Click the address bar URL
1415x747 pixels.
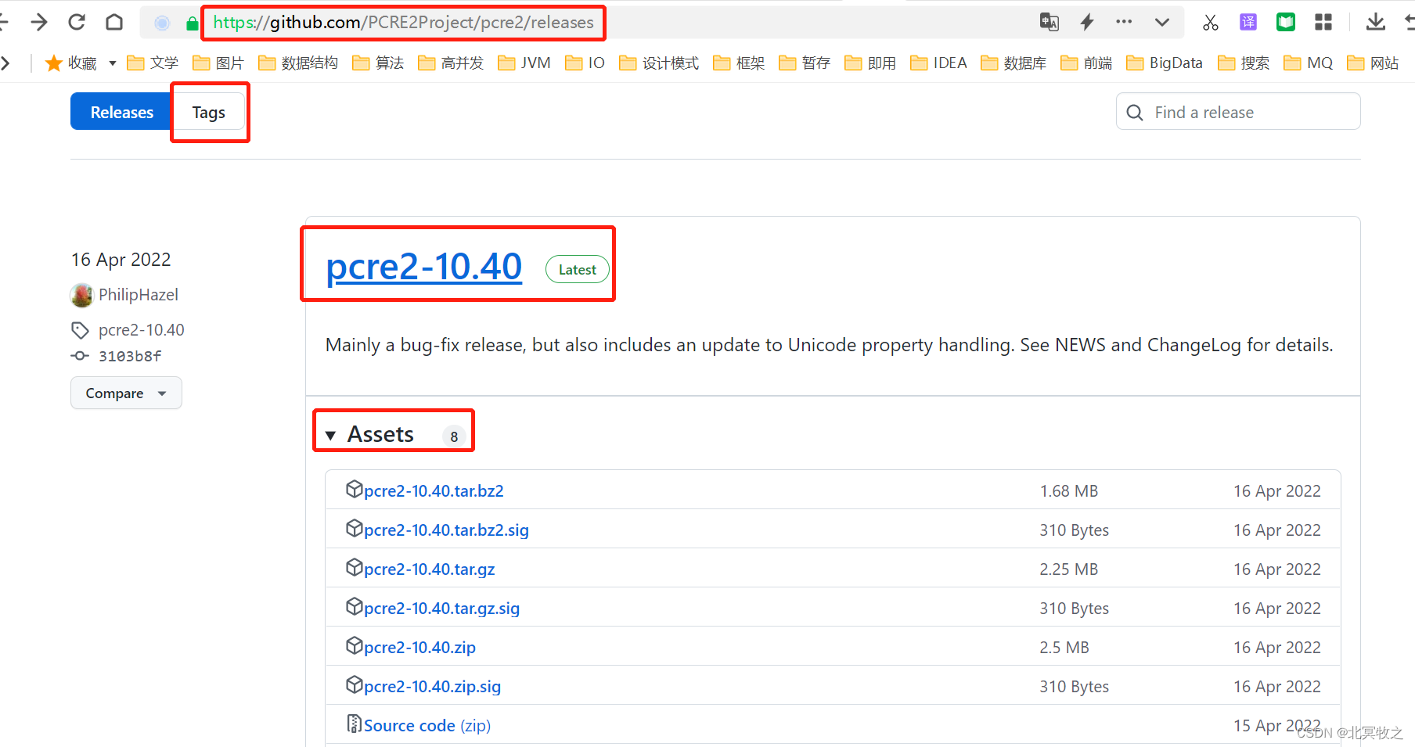[x=403, y=23]
